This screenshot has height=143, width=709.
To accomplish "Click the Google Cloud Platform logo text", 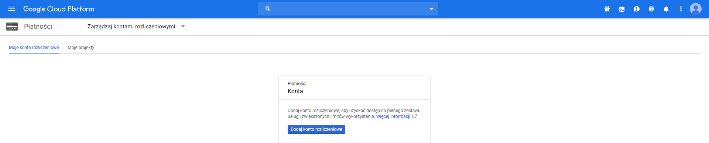I will [x=59, y=9].
